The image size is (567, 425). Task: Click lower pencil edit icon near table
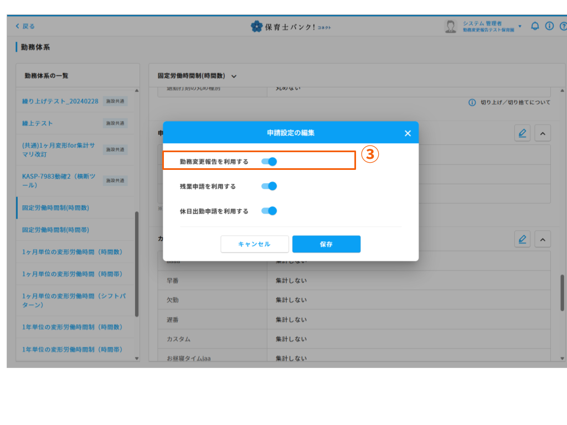point(522,239)
